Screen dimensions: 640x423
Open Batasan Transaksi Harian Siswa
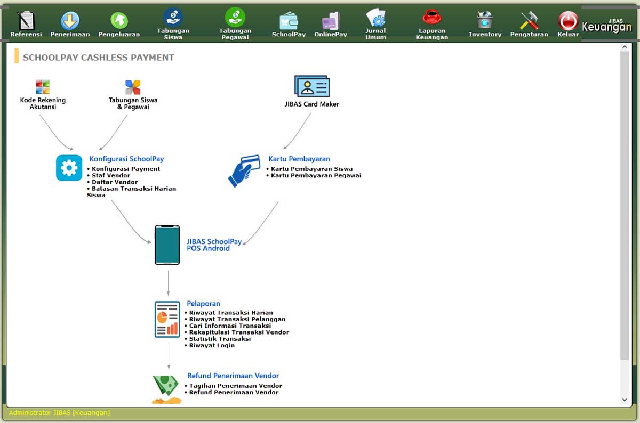pos(131,192)
